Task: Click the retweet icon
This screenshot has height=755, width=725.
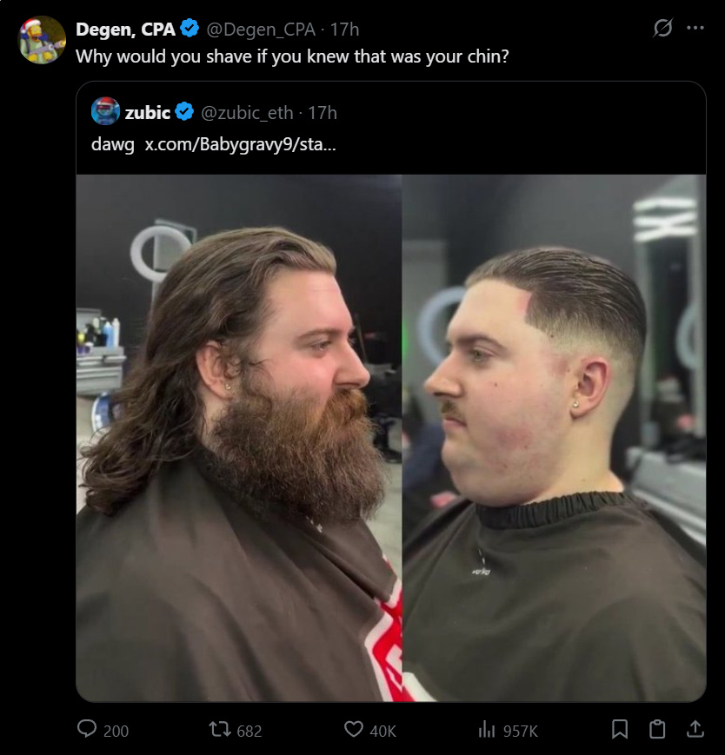Action: point(220,730)
